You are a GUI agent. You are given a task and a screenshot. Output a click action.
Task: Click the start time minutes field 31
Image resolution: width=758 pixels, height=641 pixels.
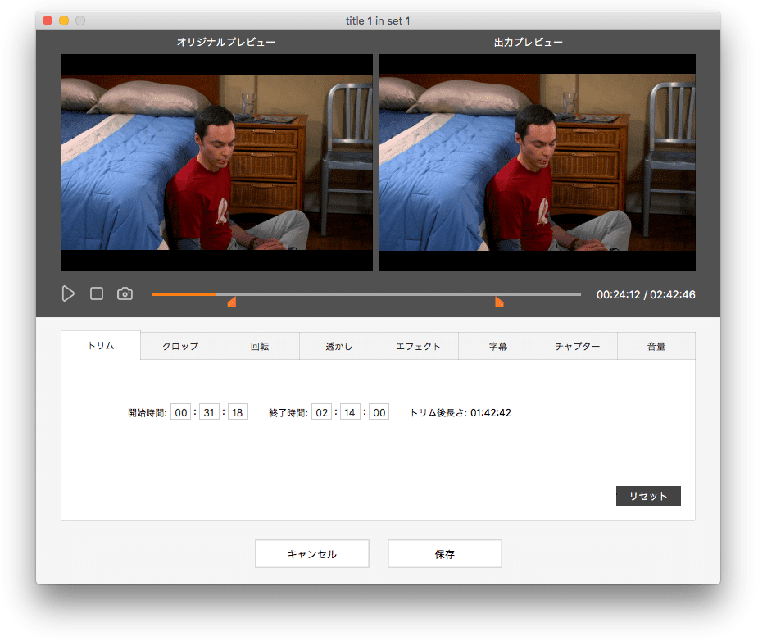click(x=209, y=412)
